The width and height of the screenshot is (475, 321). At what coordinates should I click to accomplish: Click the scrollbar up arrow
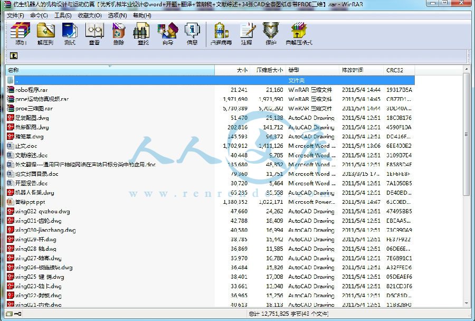467,70
